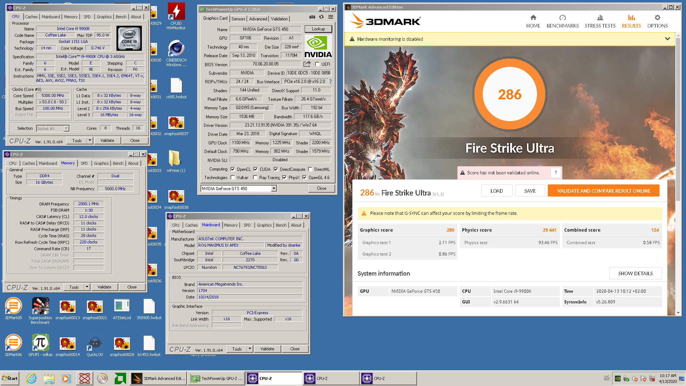Launch CINEBENCH Windows desktop icon
Screen dimensions: 686x386
click(176, 53)
